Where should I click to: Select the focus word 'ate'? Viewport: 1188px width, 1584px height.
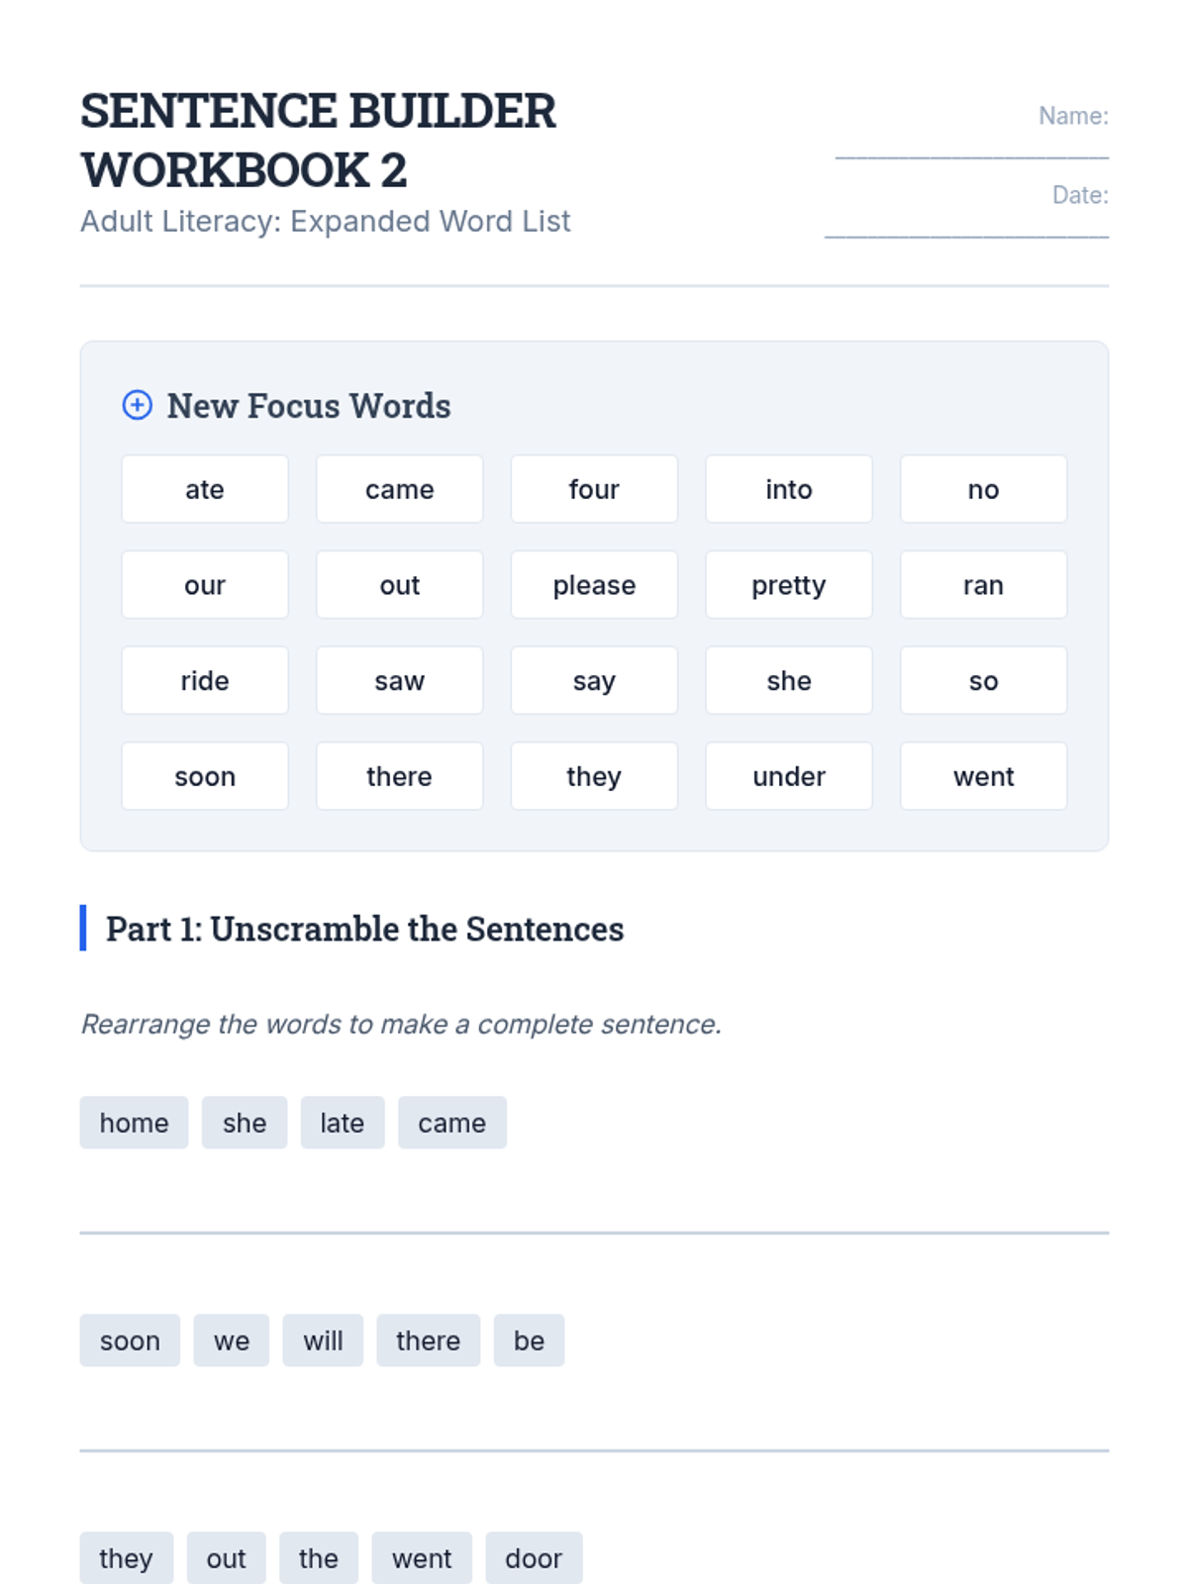click(205, 489)
